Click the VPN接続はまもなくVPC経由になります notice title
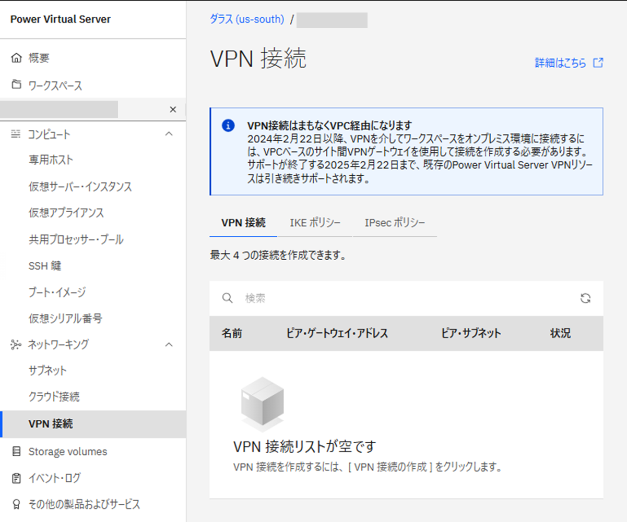 (330, 125)
